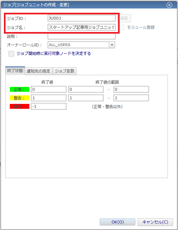178x230 pixels.
Task: Click the 編集 button
Action: tap(124, 18)
